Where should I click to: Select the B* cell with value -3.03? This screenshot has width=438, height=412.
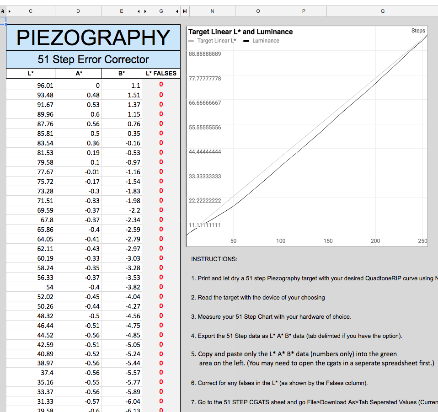pos(122,258)
